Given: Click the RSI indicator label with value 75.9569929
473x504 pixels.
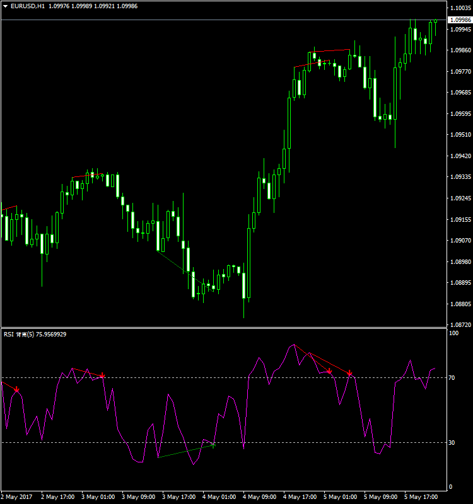Looking at the screenshot, I should click(35, 335).
